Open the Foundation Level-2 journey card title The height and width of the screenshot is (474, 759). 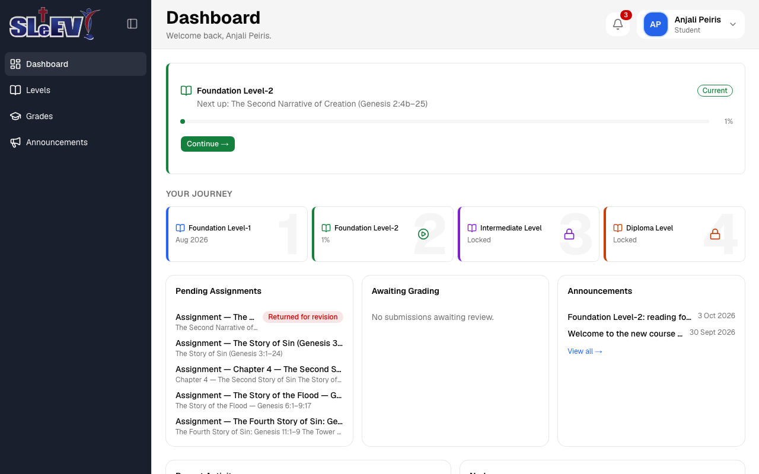(366, 228)
